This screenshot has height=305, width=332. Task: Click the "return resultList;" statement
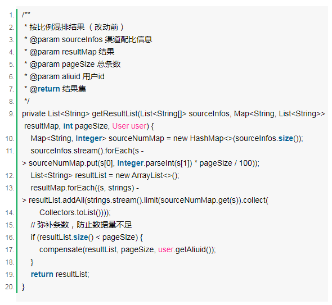pyautogui.click(x=60, y=274)
